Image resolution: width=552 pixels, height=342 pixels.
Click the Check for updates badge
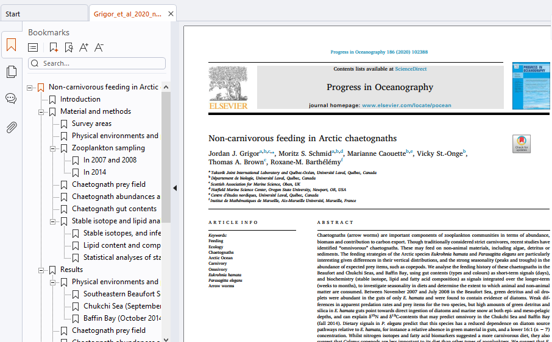(522, 144)
